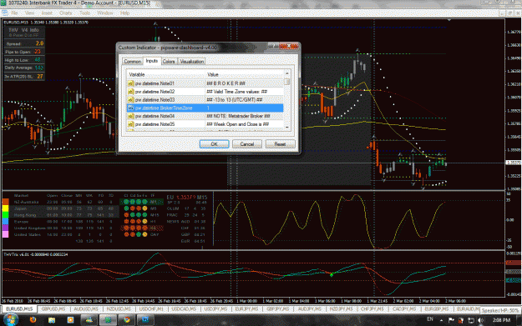Select value '## Valid Time Zone values: ##'
522x326 pixels.
(x=237, y=92)
